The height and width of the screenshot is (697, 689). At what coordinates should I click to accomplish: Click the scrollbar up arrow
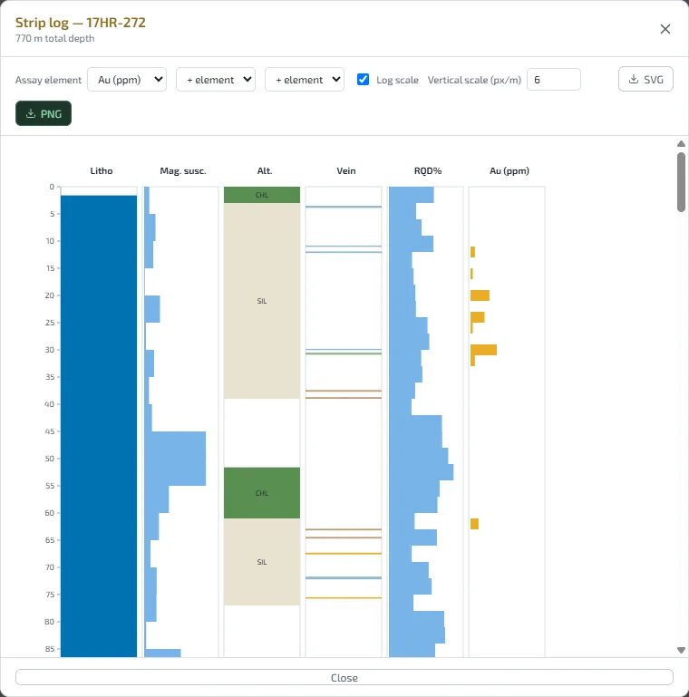pyautogui.click(x=681, y=143)
